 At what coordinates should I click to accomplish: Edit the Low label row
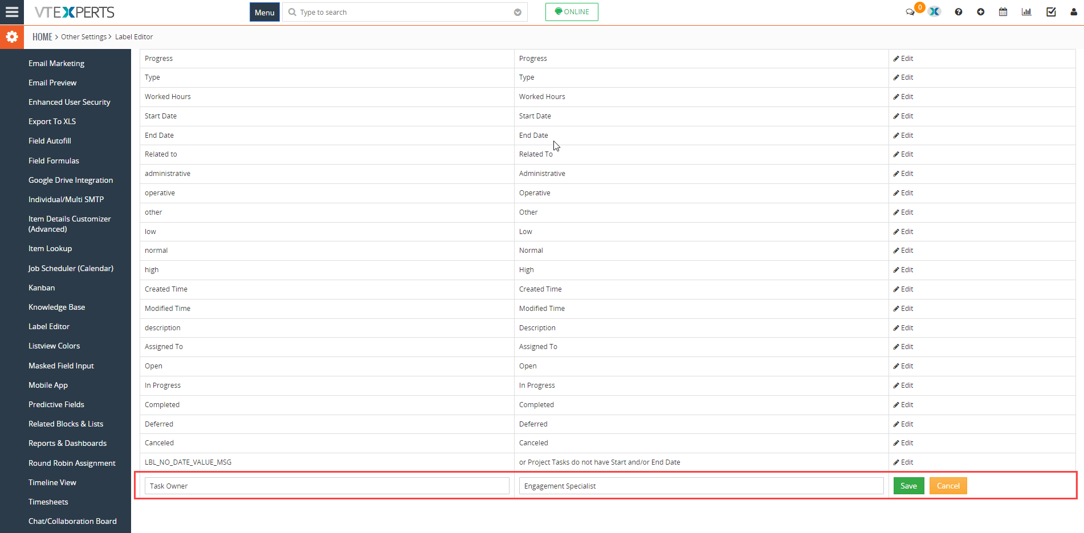903,232
